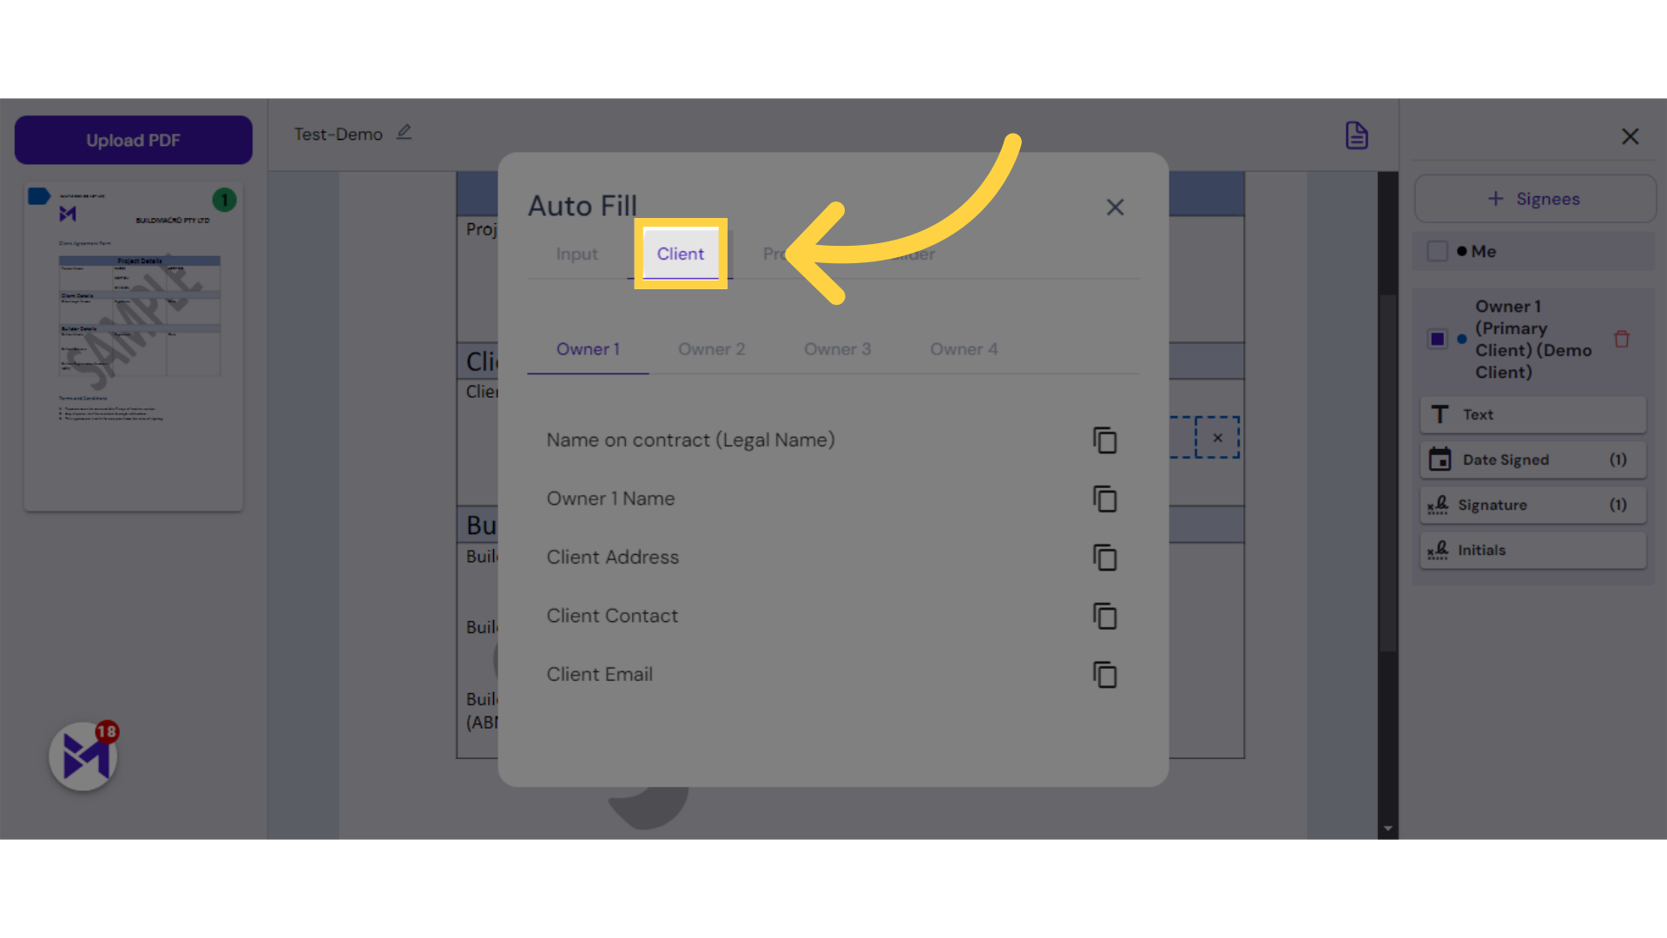1667x938 pixels.
Task: Click the copy icon next to Owner 1 Name
Action: 1104,499
